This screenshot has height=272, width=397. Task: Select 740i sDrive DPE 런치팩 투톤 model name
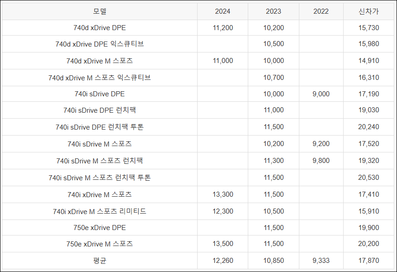99,127
